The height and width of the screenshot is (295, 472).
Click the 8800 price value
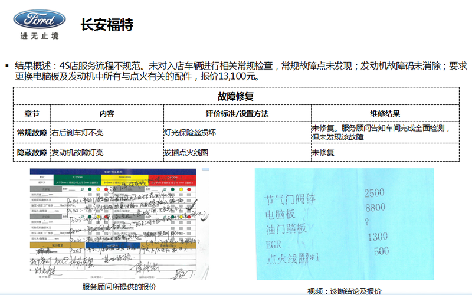[x=375, y=208]
